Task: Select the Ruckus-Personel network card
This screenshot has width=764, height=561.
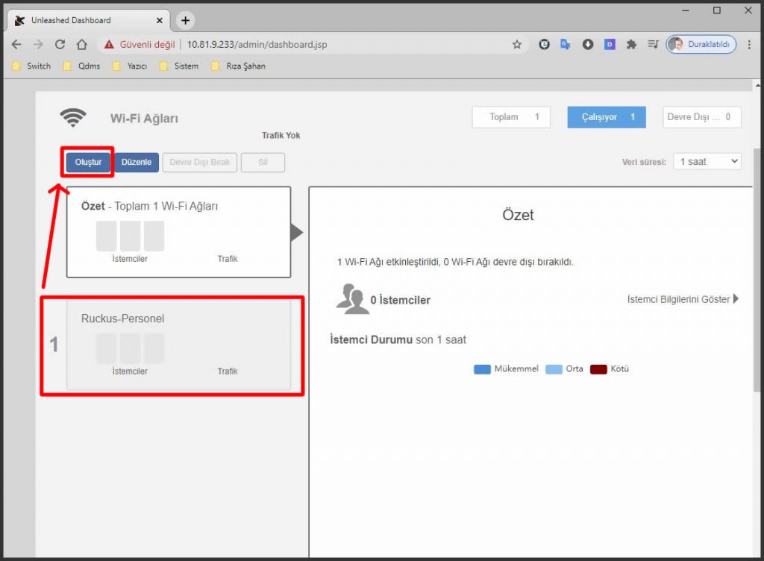Action: point(179,345)
